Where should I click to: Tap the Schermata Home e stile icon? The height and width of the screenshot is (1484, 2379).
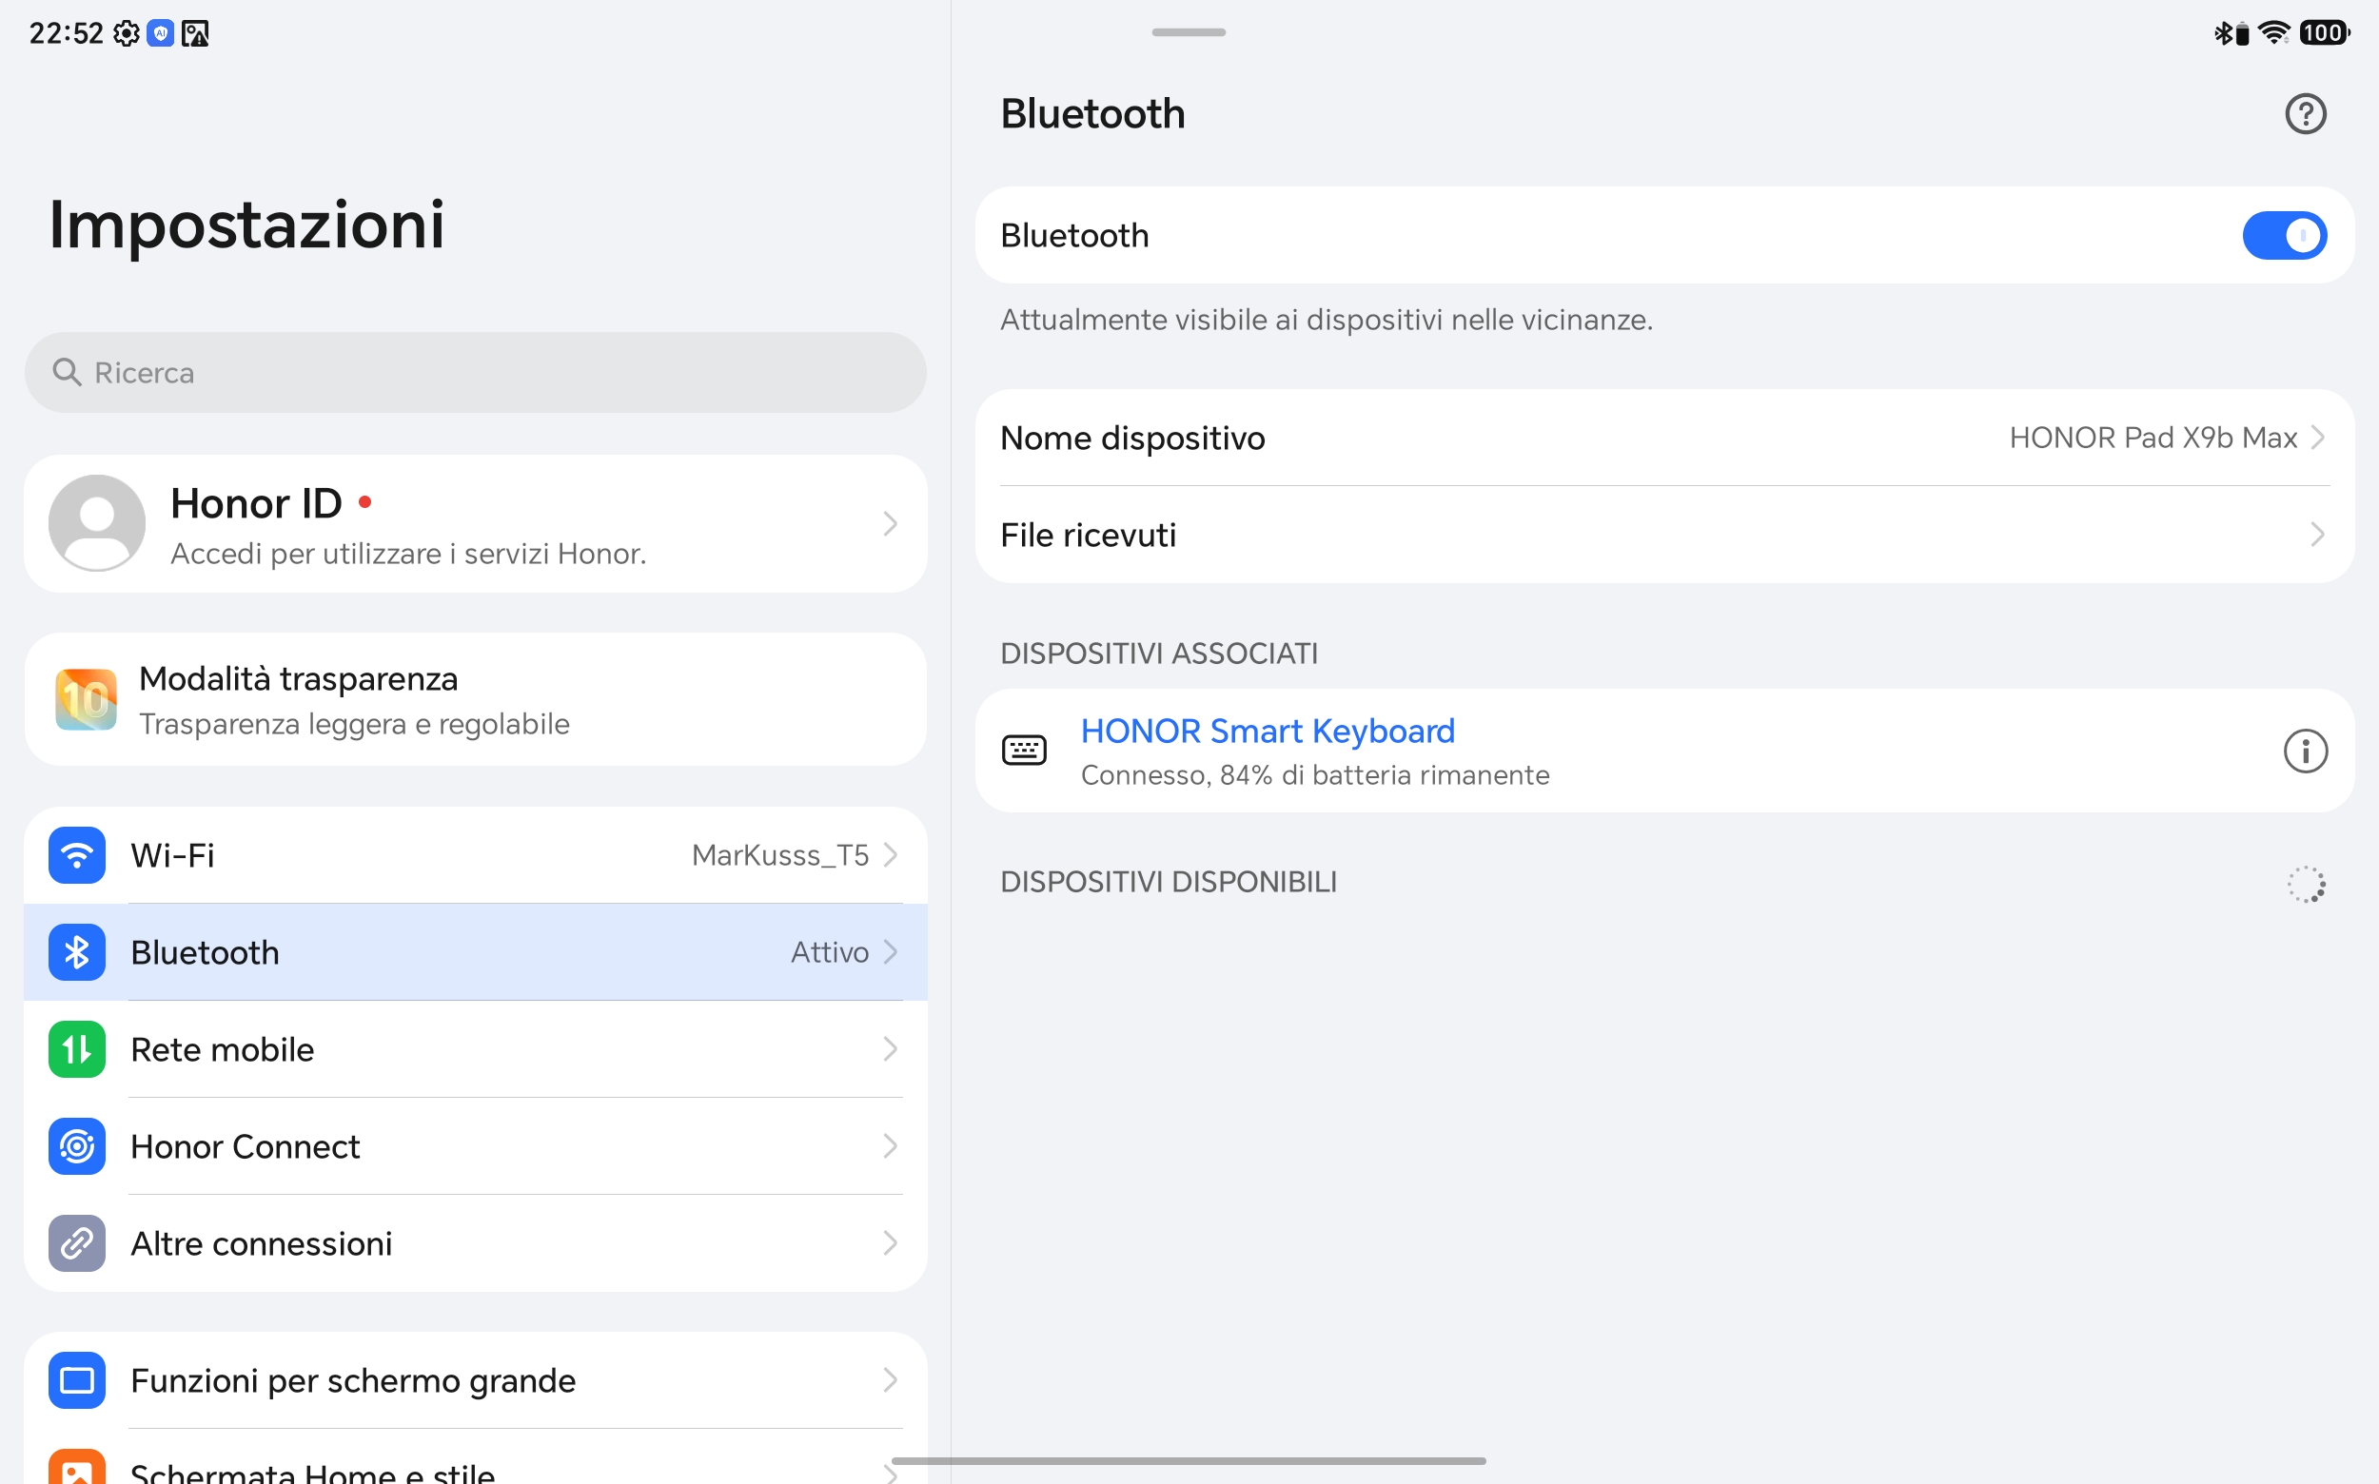[x=76, y=1467]
